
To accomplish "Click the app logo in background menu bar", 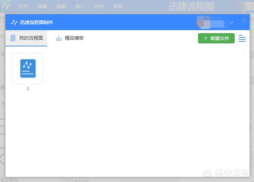I will (6, 6).
